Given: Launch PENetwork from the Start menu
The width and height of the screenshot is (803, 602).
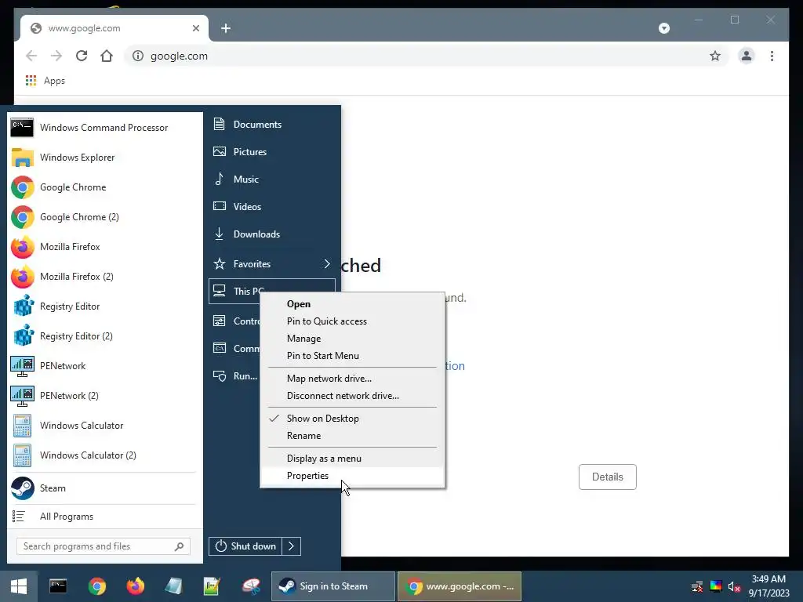Looking at the screenshot, I should pyautogui.click(x=104, y=365).
